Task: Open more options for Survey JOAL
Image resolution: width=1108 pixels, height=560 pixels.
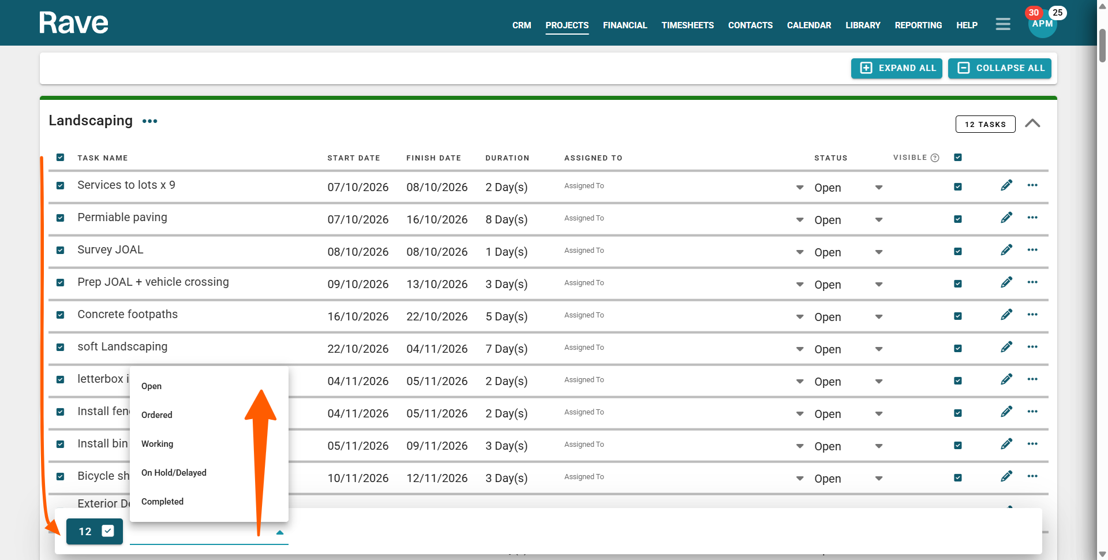Action: coord(1032,250)
